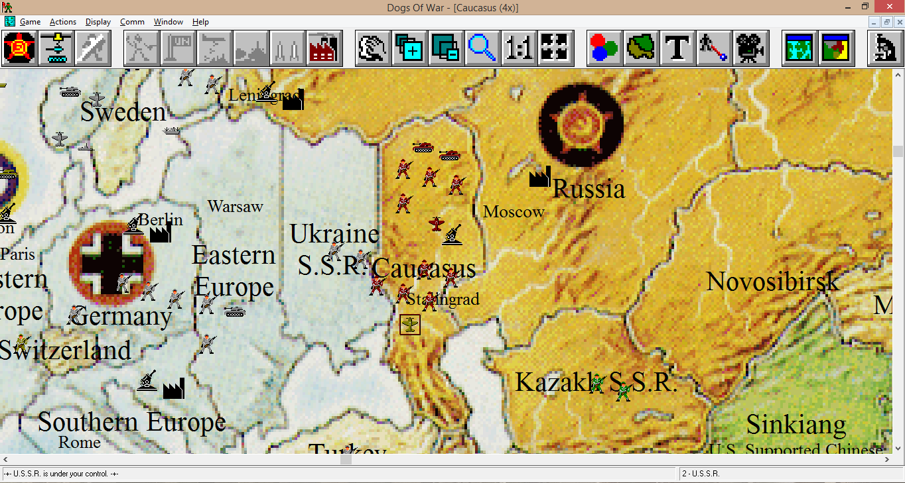This screenshot has width=905, height=483.
Task: Click the factory icon at Leningrad
Action: click(293, 99)
